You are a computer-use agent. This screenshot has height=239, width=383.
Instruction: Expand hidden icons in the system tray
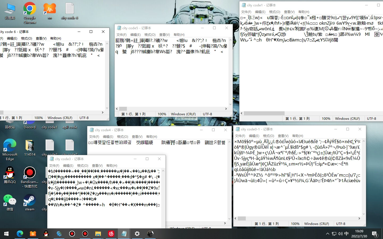coord(327,234)
